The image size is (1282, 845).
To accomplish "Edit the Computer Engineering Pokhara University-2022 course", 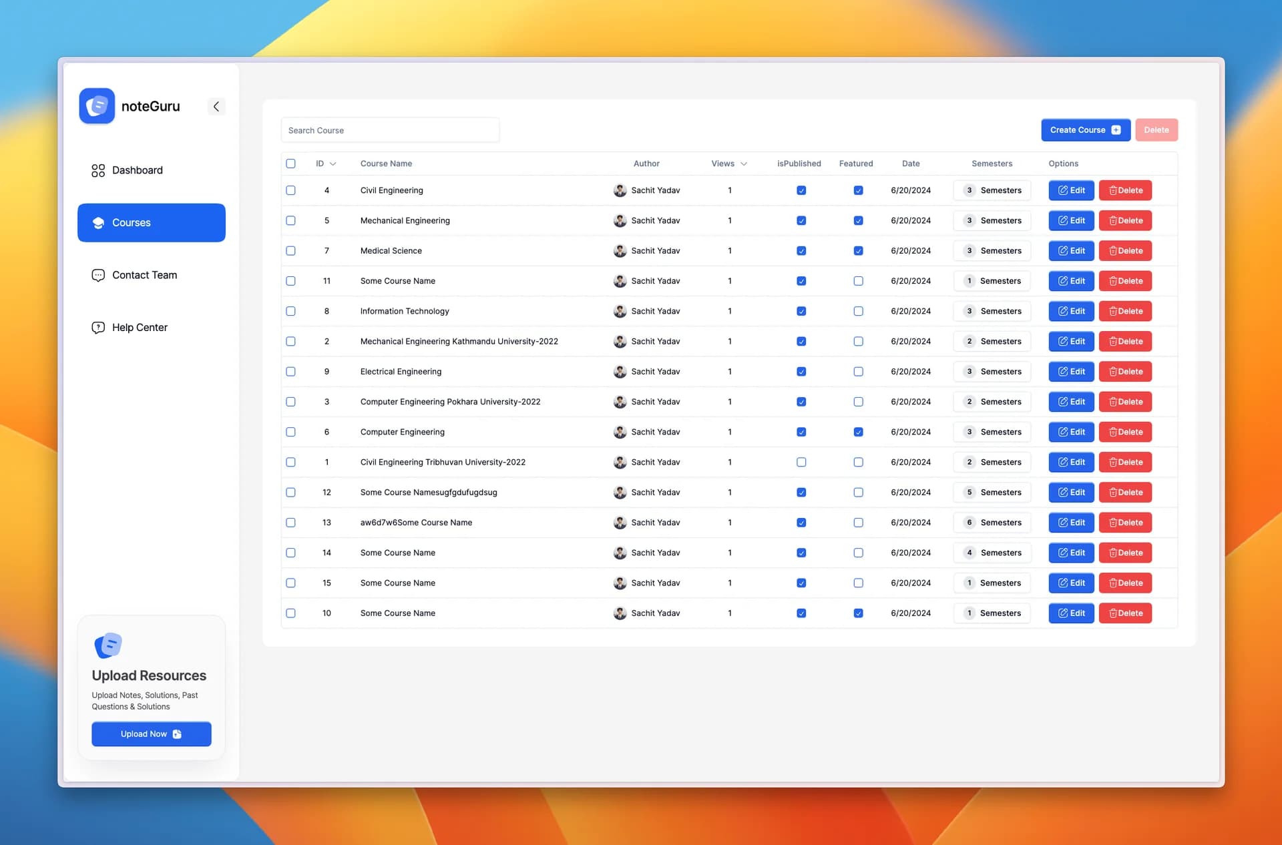I will (1071, 402).
